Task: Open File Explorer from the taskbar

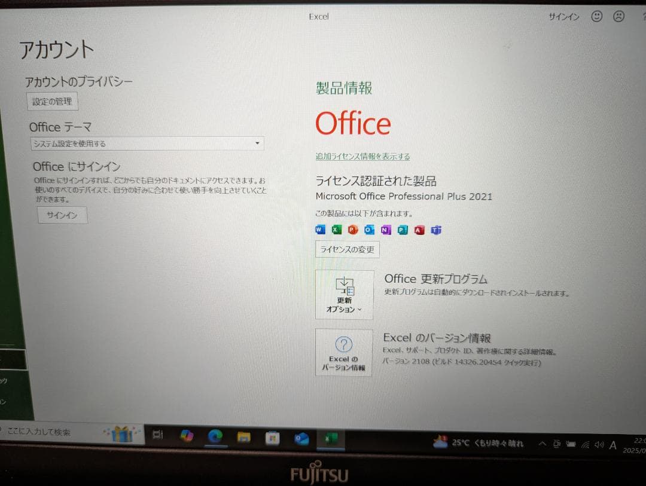Action: pos(243,437)
